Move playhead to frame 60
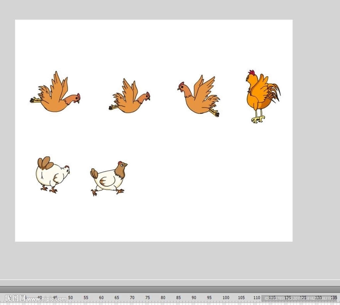Screen dimensions: 340x305 click(x=101, y=298)
